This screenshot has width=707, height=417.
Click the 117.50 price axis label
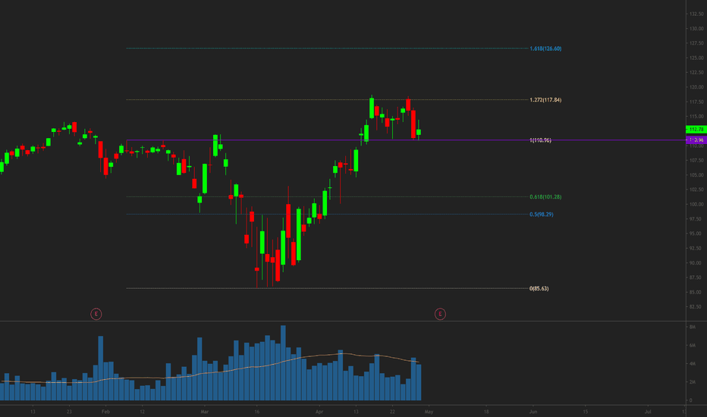696,102
